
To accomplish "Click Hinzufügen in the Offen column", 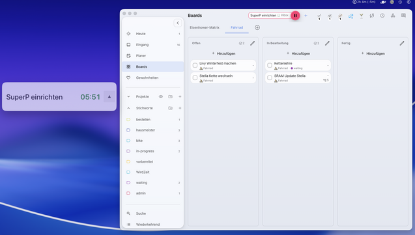I will pos(223,53).
